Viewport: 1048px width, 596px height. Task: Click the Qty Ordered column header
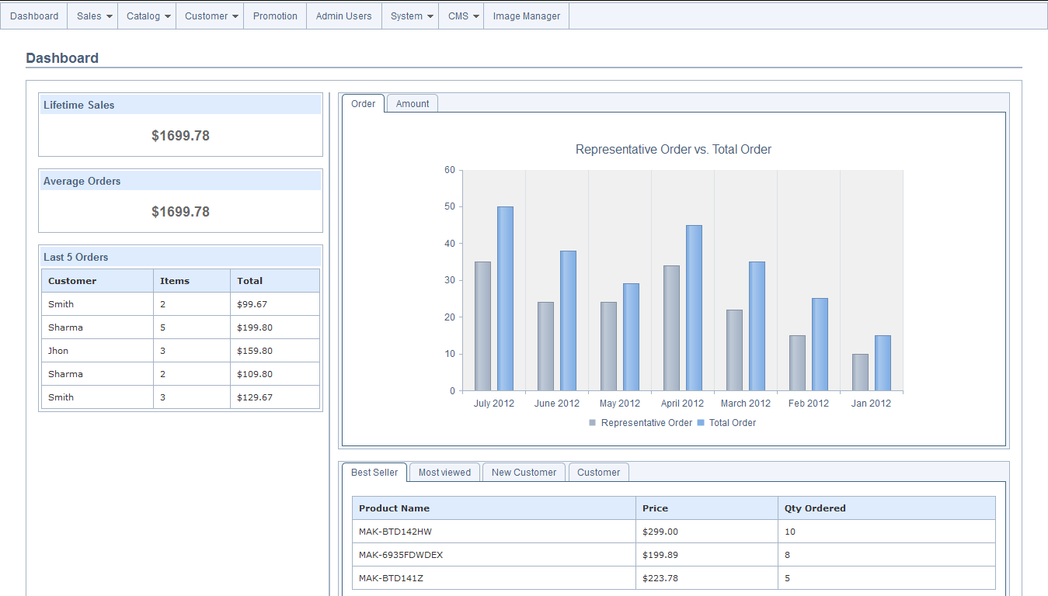(x=814, y=508)
